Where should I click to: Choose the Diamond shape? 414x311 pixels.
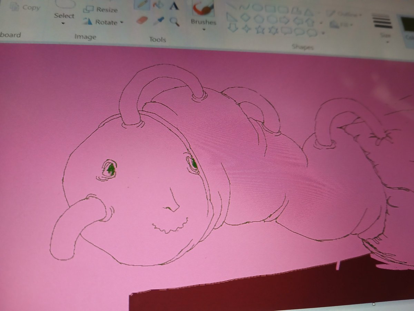click(x=245, y=17)
